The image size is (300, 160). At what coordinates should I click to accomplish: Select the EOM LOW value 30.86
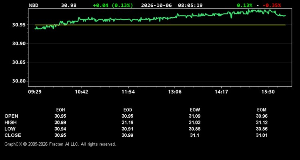(262, 129)
